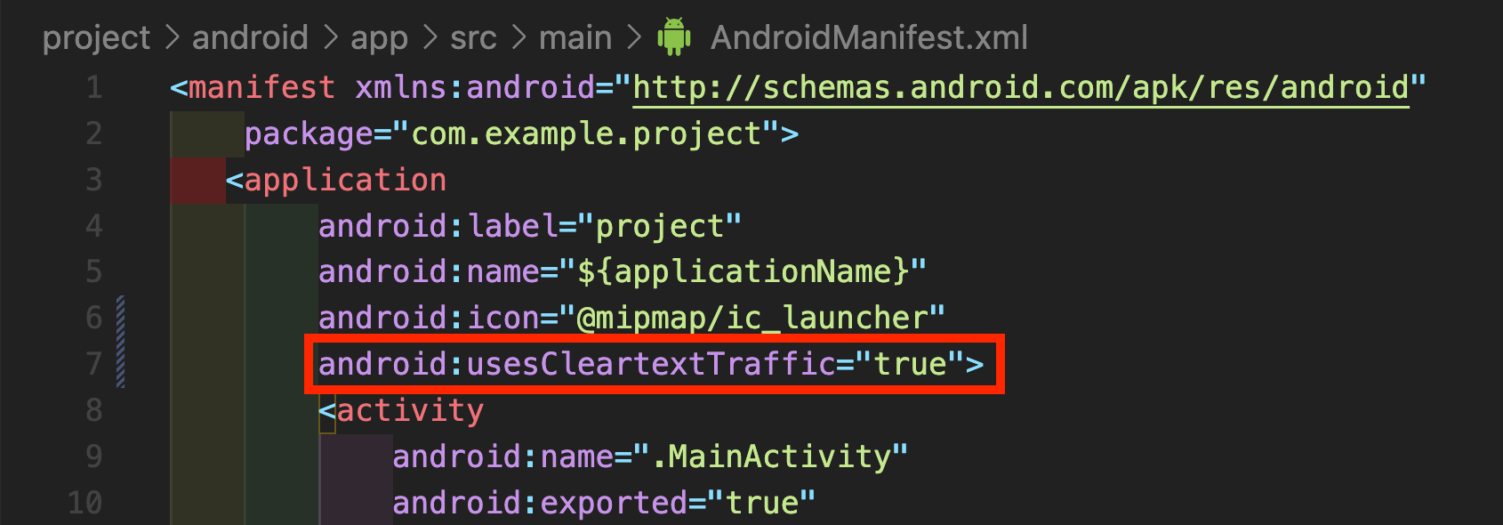The image size is (1503, 525).
Task: Click the modified-line marker beside line 7
Action: (x=121, y=364)
